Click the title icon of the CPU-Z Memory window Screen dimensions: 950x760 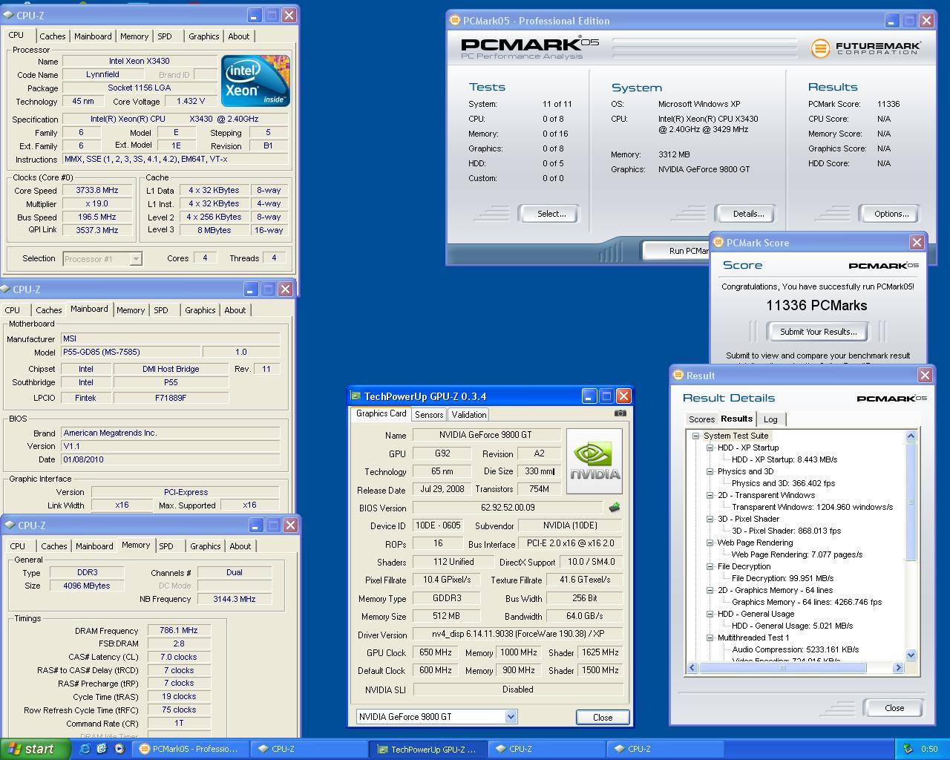point(8,525)
